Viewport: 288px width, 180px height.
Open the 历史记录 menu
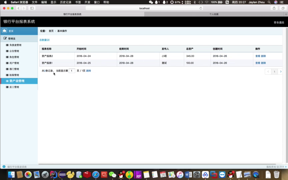tap(66, 2)
